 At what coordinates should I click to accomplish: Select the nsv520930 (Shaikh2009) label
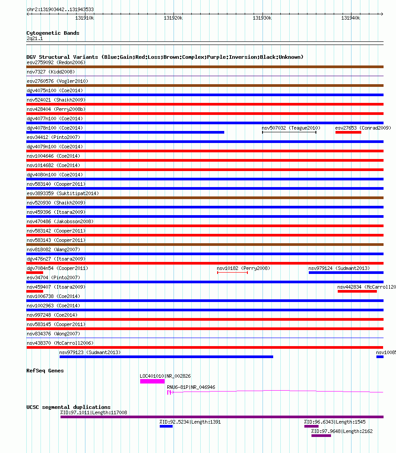click(x=56, y=203)
